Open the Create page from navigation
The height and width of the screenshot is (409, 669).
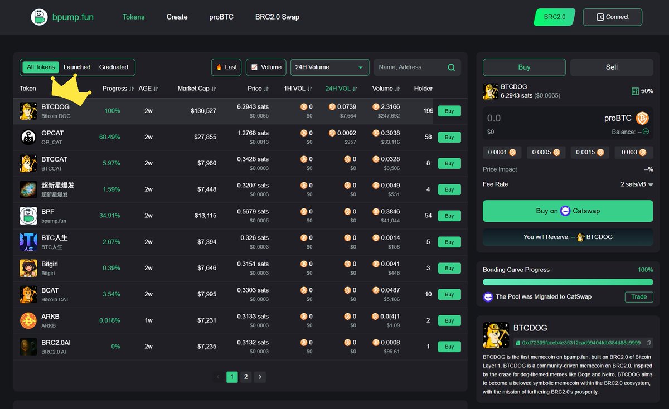[177, 17]
